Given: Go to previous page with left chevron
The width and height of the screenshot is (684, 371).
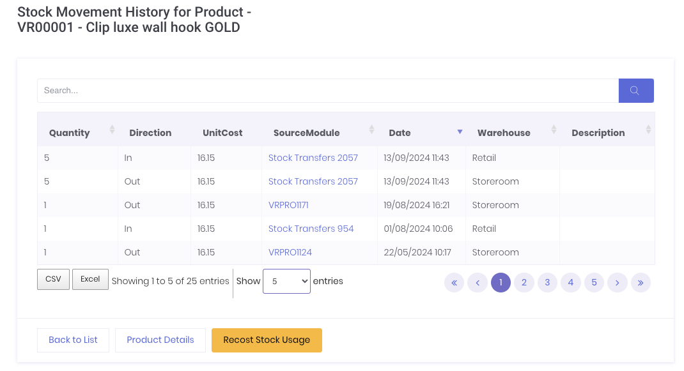Looking at the screenshot, I should point(478,282).
